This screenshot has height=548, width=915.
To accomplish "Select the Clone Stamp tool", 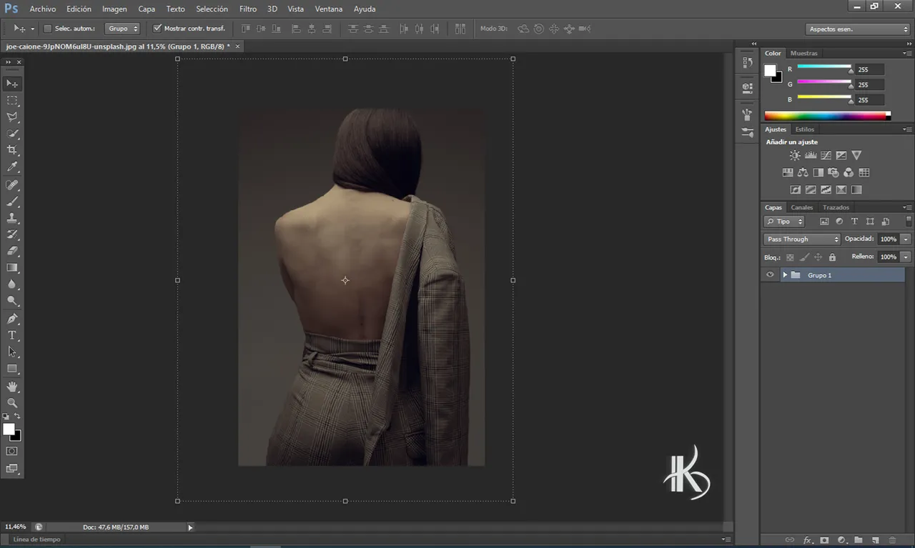I will pyautogui.click(x=12, y=218).
